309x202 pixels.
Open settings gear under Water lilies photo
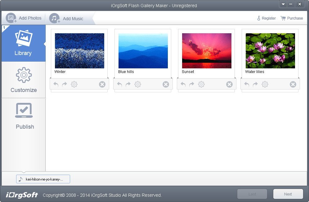click(x=265, y=84)
